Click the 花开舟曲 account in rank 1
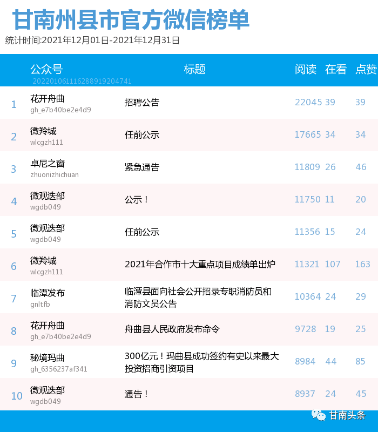The image size is (378, 432). pyautogui.click(x=48, y=99)
